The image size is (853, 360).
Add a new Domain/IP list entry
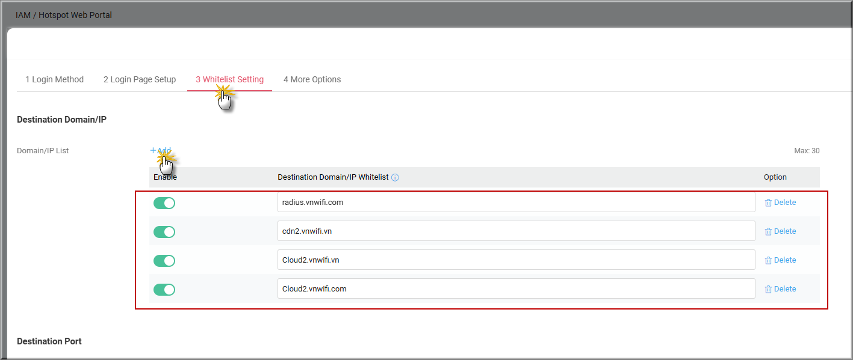point(161,151)
